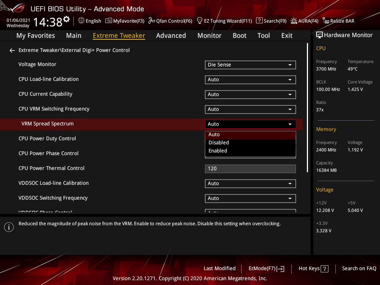Launch EZ Tuning Wizard bulb icon
The height and width of the screenshot is (285, 380).
tap(200, 21)
